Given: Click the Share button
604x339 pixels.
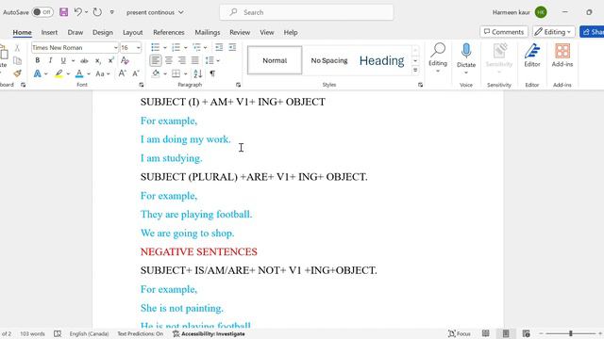Looking at the screenshot, I should coord(593,32).
